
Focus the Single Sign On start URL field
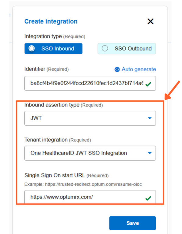(x=90, y=197)
